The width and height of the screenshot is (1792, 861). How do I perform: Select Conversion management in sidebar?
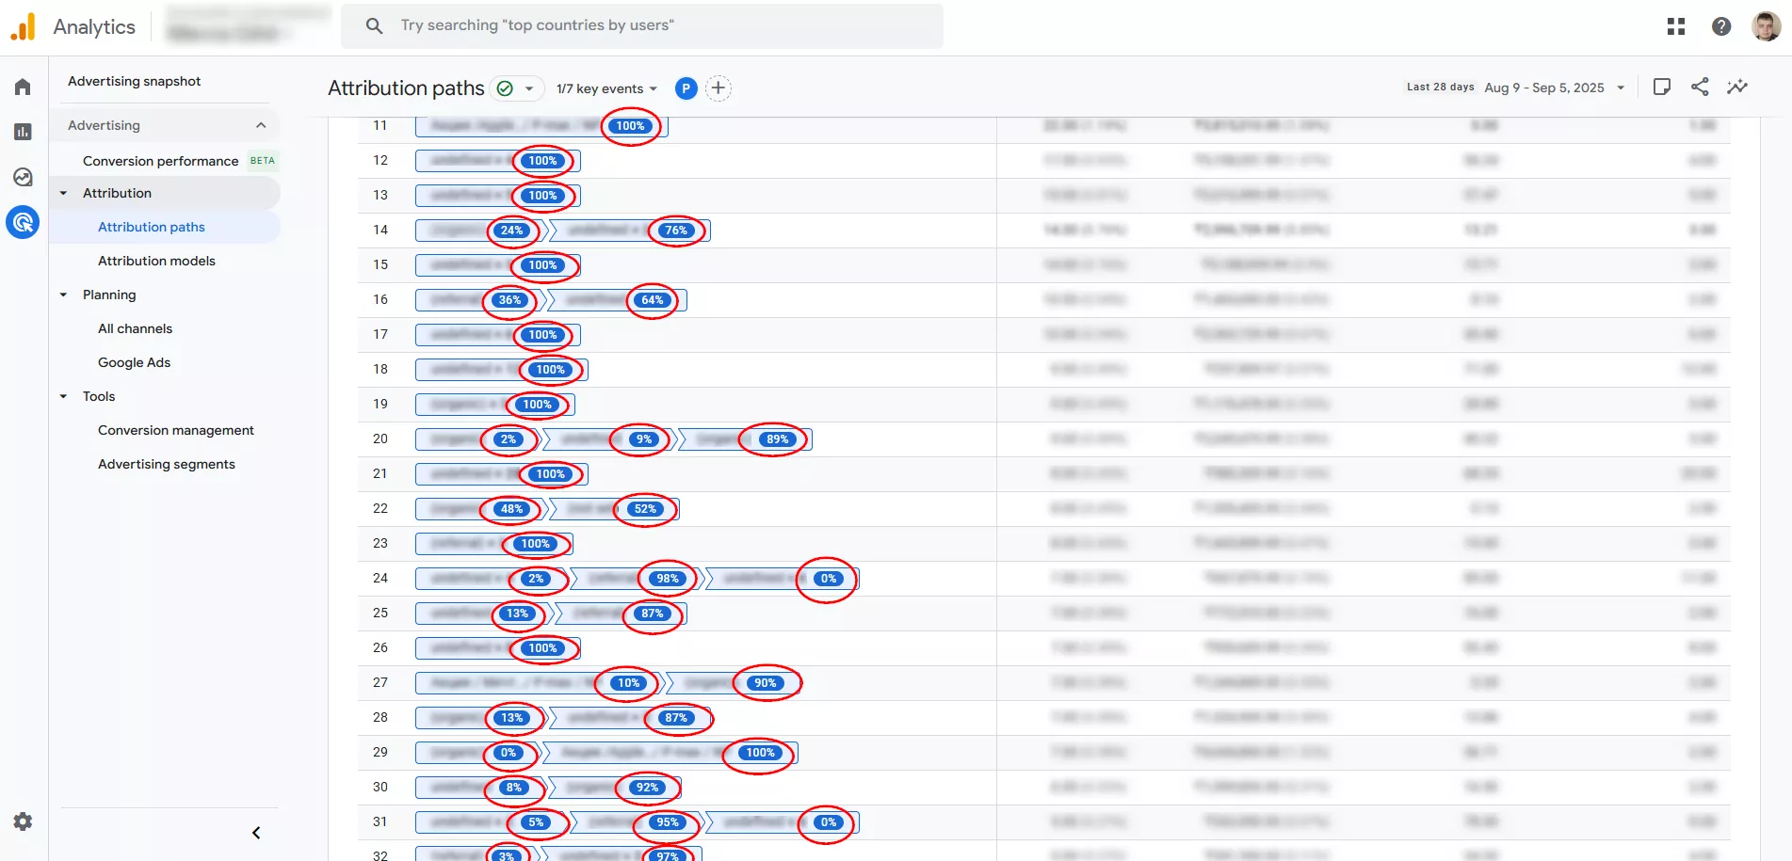[x=175, y=430]
